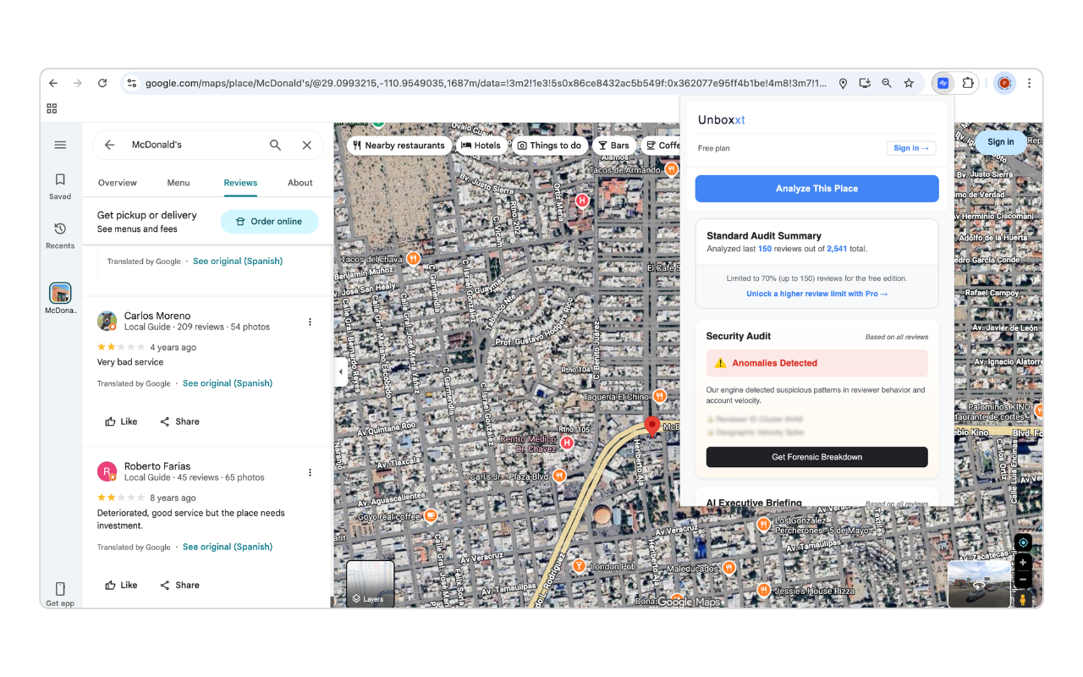Switch to the About tab

[300, 183]
